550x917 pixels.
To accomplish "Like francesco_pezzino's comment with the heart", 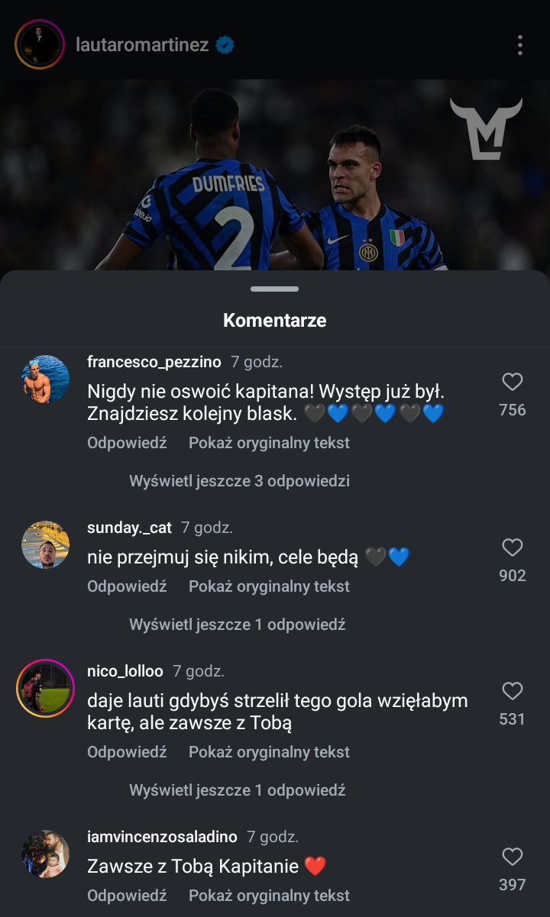I will coord(512,383).
